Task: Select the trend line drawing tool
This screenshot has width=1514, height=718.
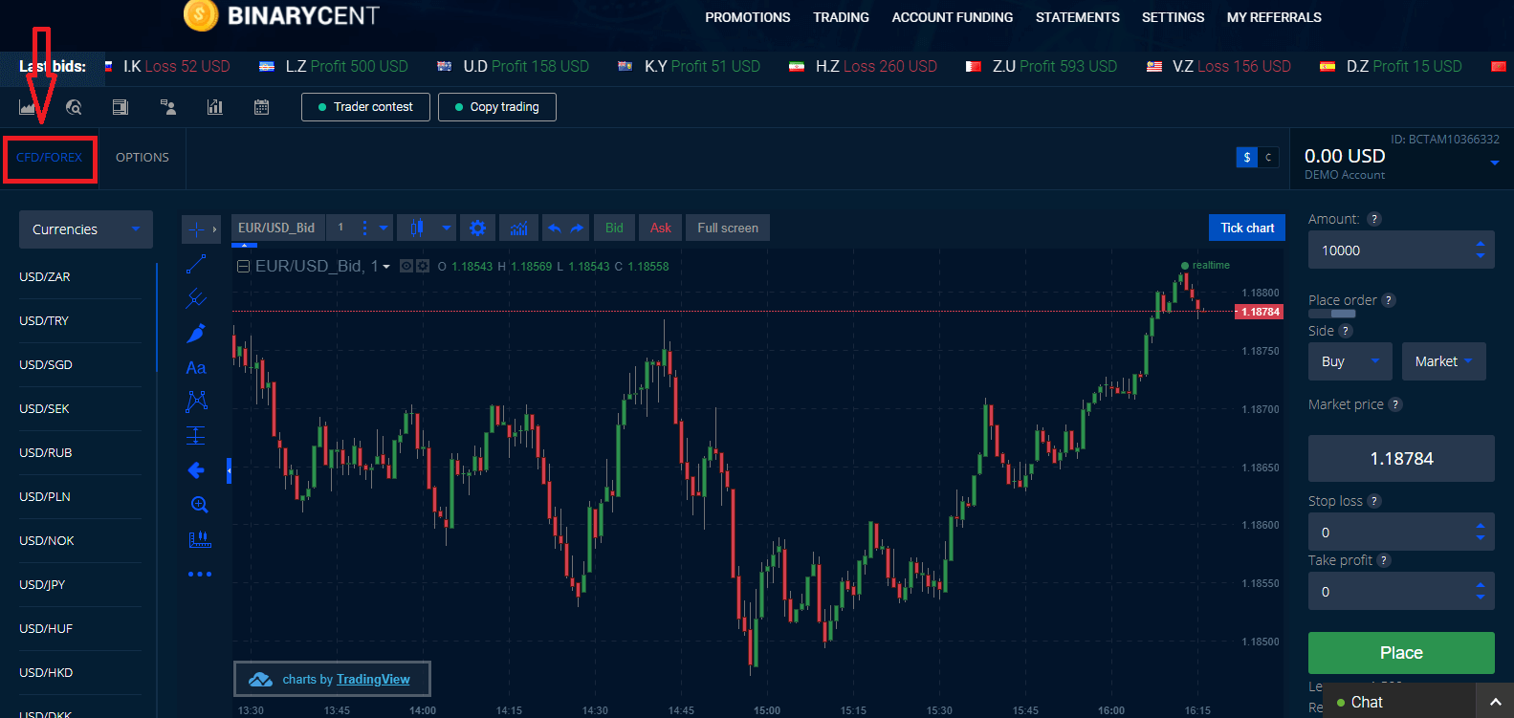Action: click(x=196, y=265)
